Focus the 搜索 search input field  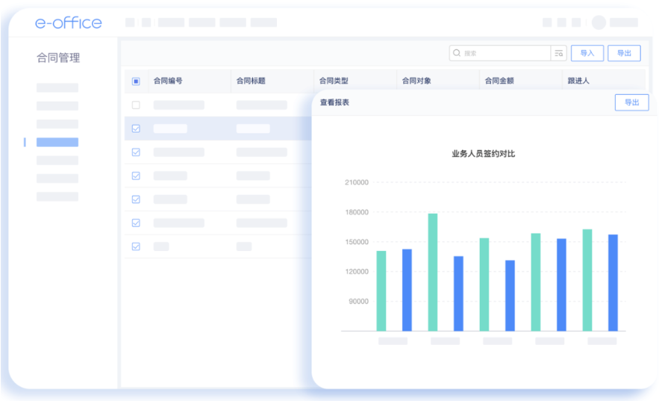[x=500, y=53]
